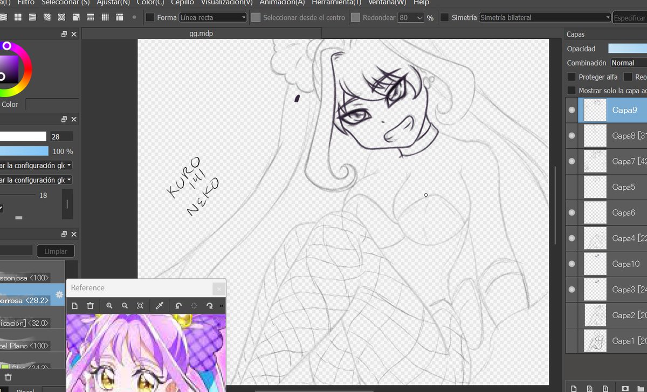647x392 pixels.
Task: Open the Animación(A) menu
Action: point(282,3)
